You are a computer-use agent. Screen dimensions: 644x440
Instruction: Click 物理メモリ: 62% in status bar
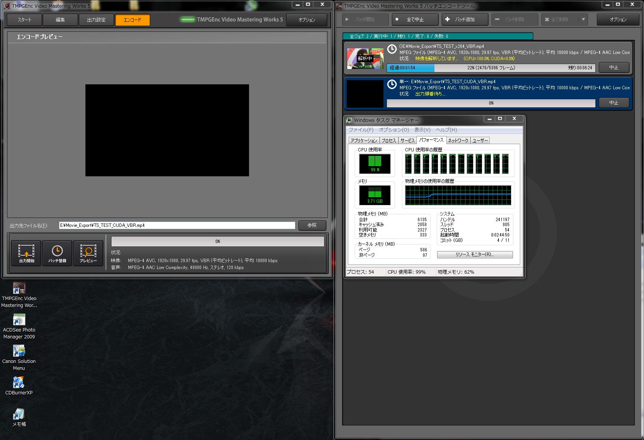tap(456, 272)
